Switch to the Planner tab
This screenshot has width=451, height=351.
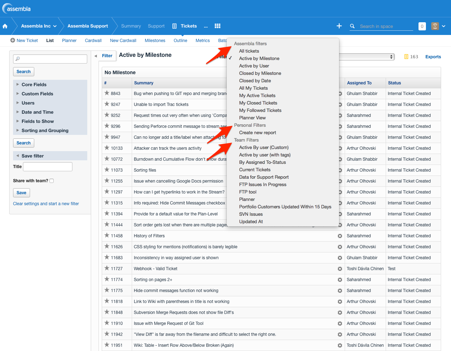(x=69, y=41)
